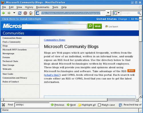Open Find a Community sidebar link
Screen dimensions: 143x113
[x=11, y=42]
